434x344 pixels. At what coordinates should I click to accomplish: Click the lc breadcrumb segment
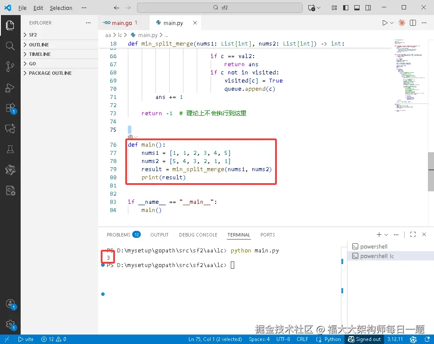coord(120,35)
